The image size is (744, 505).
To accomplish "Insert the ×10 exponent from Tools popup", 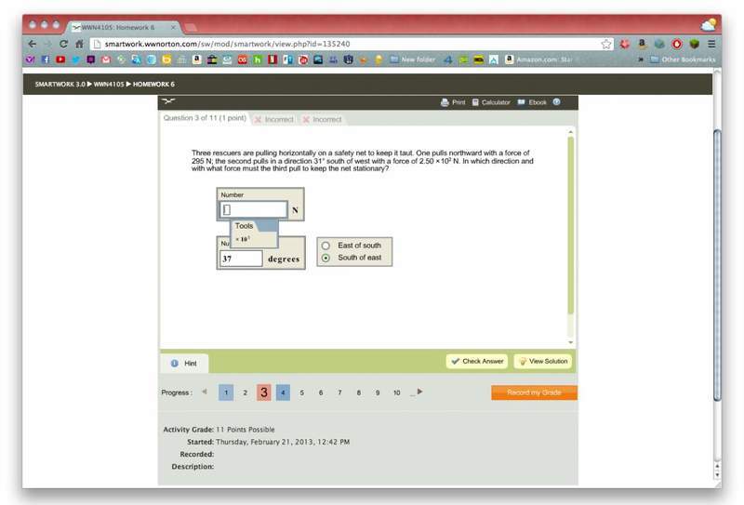I will [243, 239].
